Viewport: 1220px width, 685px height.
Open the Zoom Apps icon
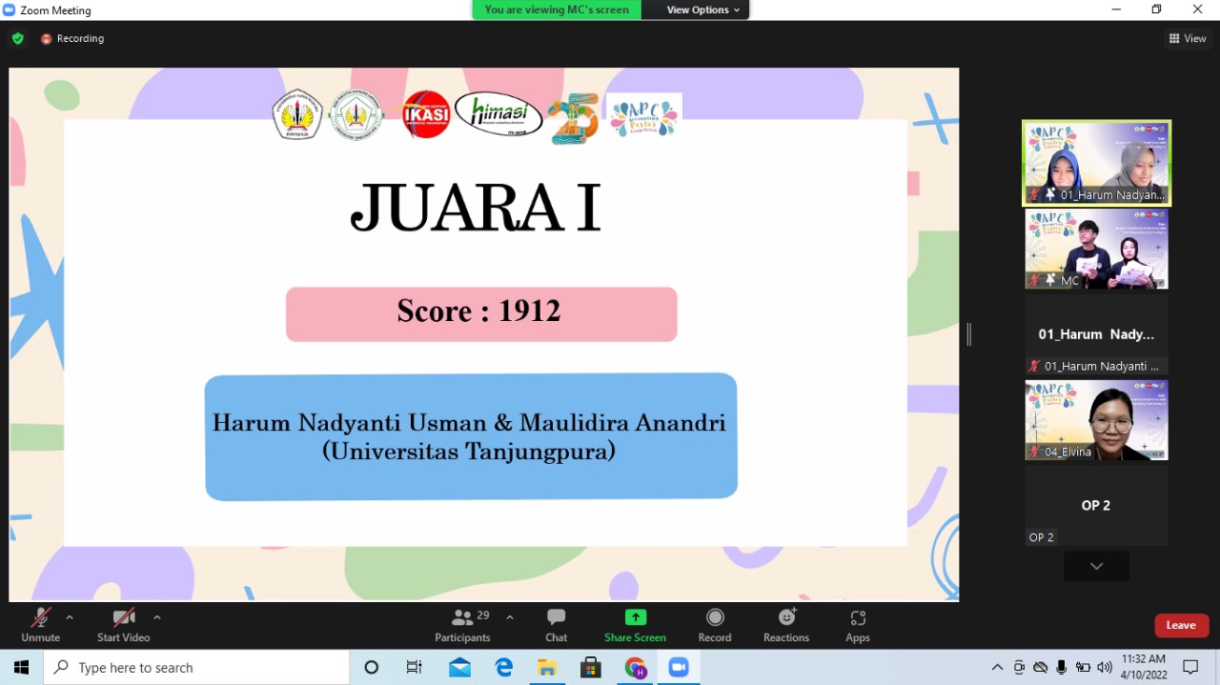coord(857,618)
